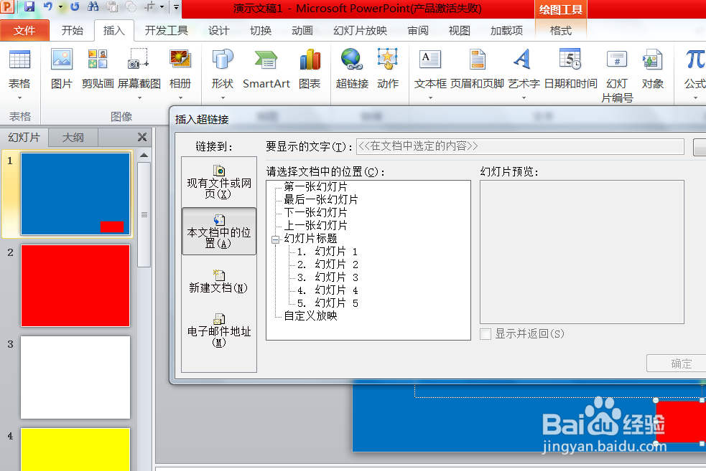Select 3. 幻灯片 3 in the tree

pyautogui.click(x=328, y=277)
